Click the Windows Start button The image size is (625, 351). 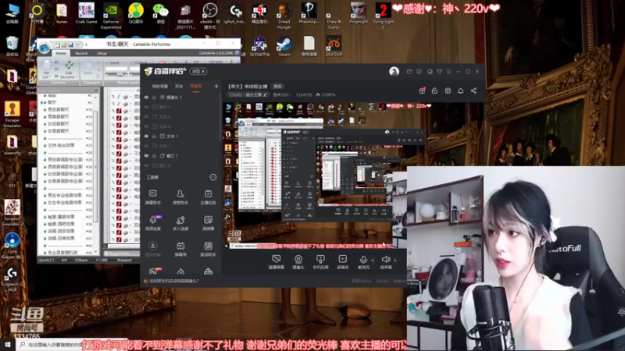tap(7, 345)
